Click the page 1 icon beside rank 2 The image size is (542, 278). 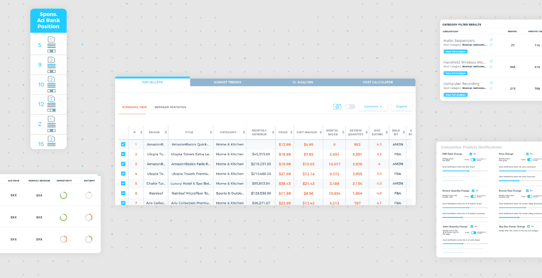51,119
